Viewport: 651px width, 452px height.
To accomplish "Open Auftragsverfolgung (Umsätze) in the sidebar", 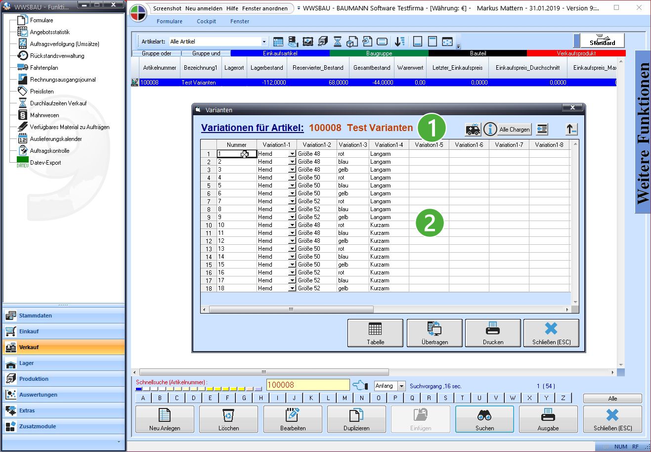I will (x=64, y=44).
